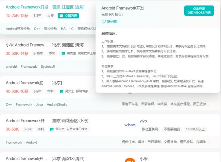Click the 不需要融资 funding tag
The image size is (221, 162).
tap(172, 129)
